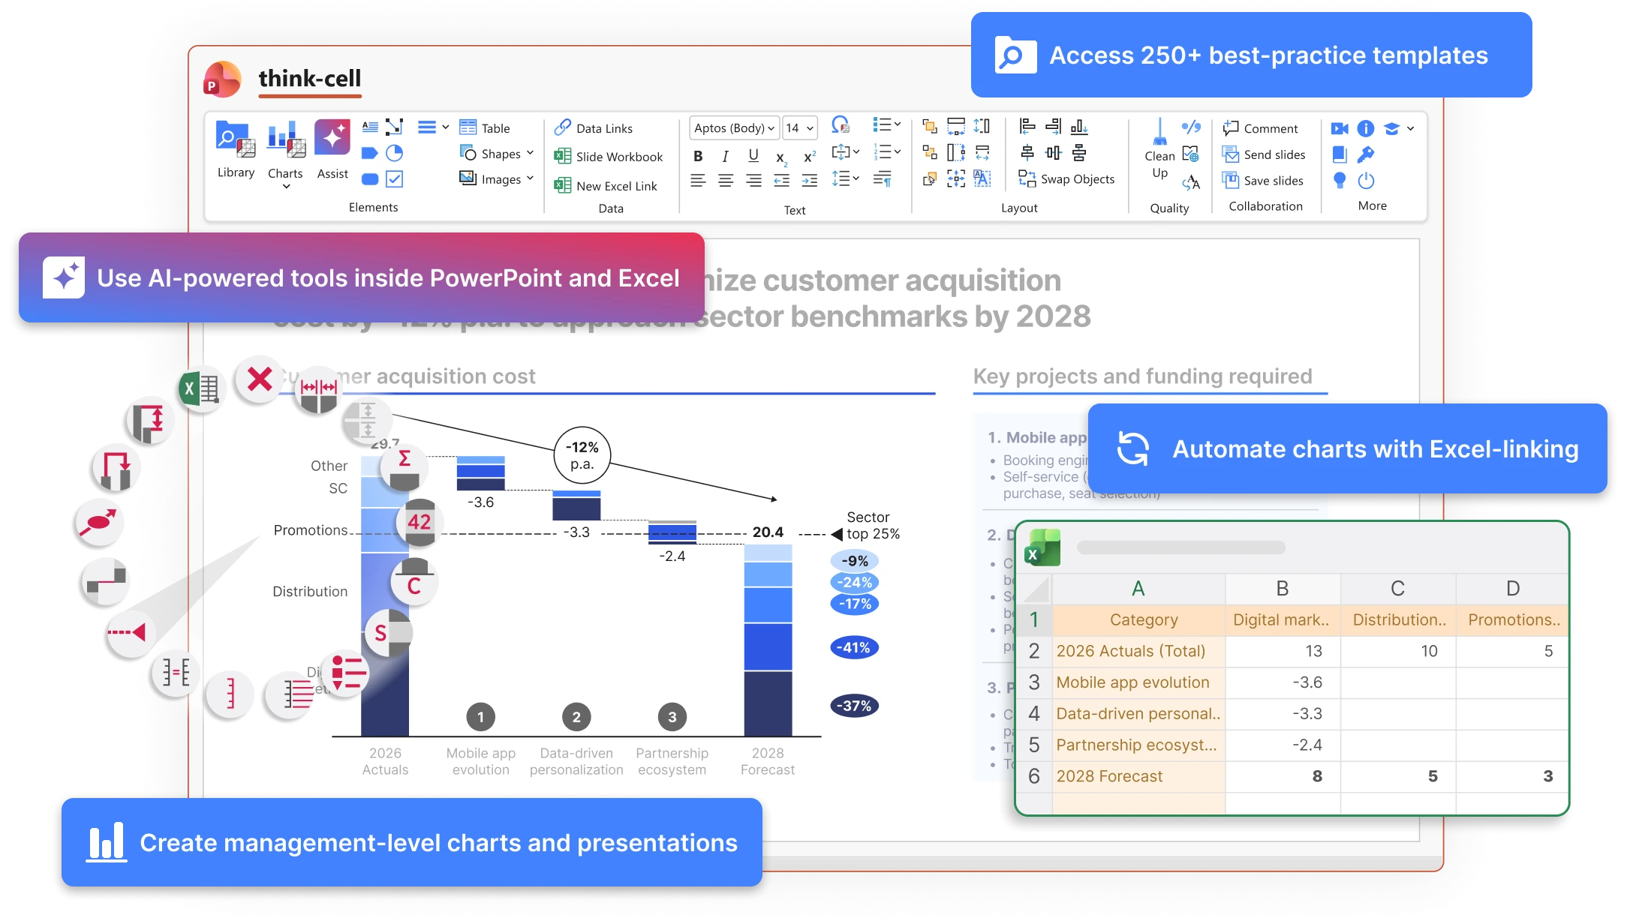
Task: Decrease text indent
Action: 781,181
